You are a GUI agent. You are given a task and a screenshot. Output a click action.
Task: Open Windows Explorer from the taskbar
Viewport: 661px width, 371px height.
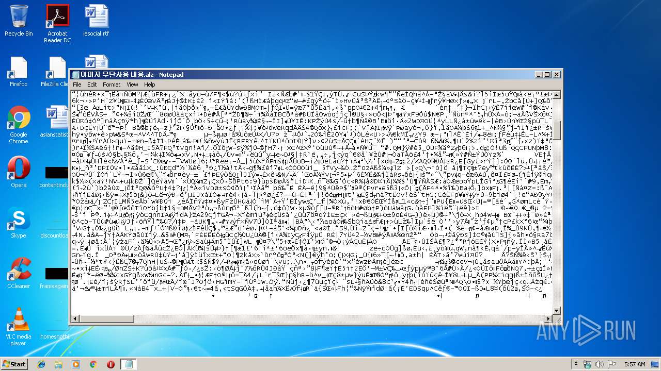tap(58, 364)
